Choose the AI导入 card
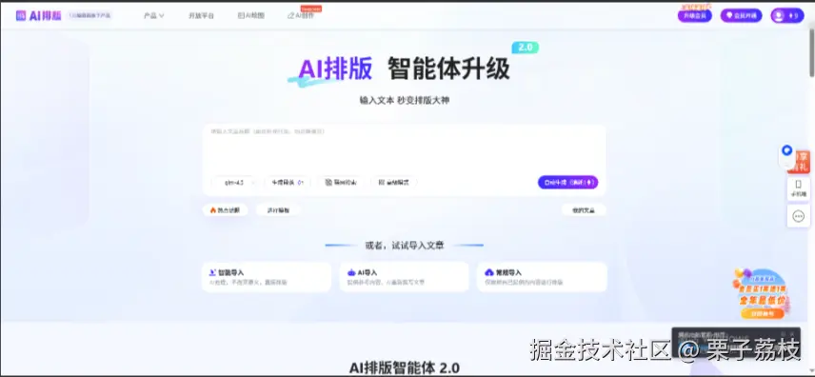815x377 pixels. (405, 277)
